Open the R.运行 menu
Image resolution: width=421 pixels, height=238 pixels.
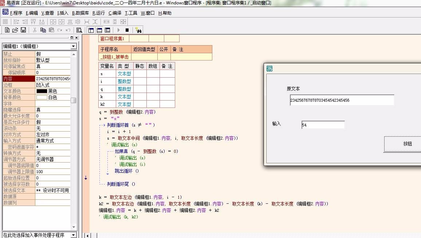coord(98,13)
